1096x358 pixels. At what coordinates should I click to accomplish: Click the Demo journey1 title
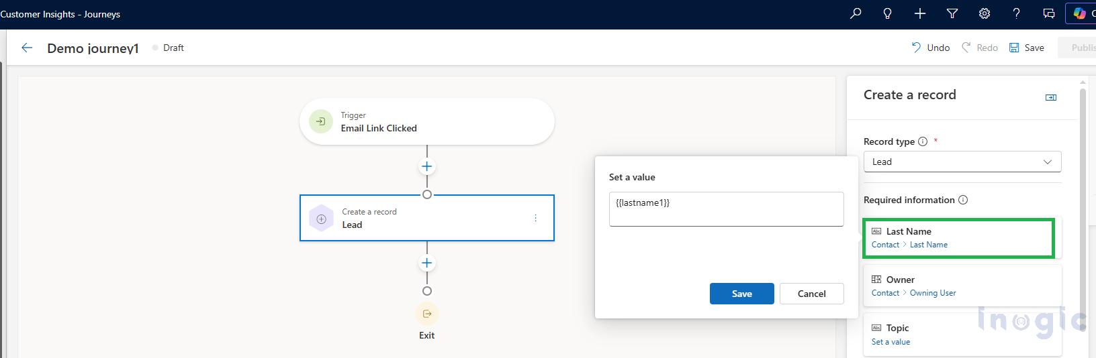(x=93, y=48)
